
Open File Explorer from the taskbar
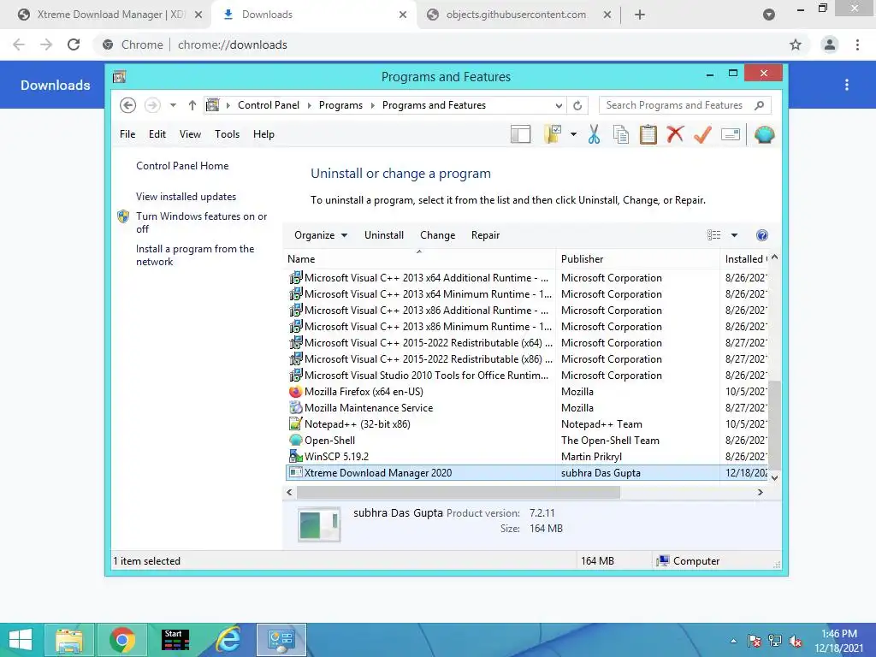tap(69, 640)
